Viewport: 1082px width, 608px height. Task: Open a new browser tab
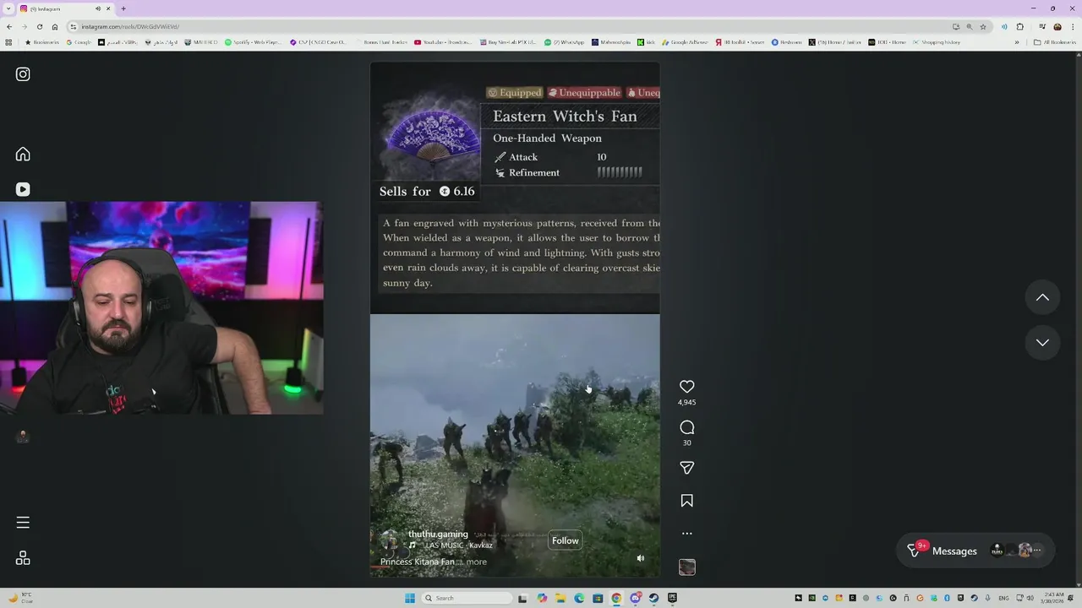pyautogui.click(x=123, y=8)
